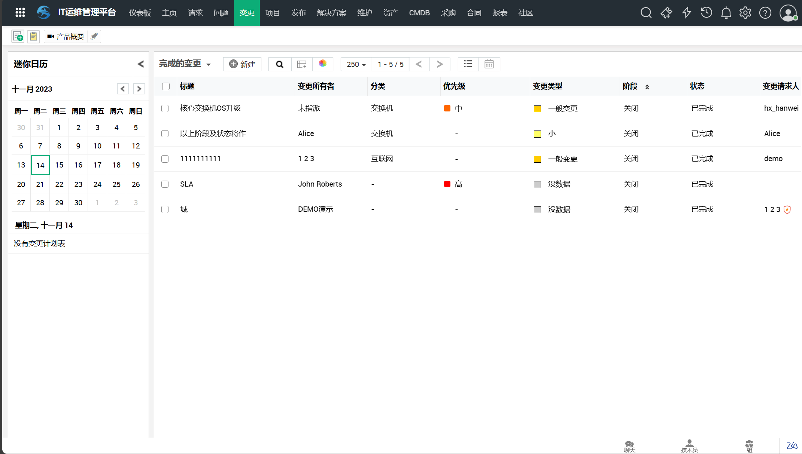Open notifications bell icon
Image resolution: width=802 pixels, height=454 pixels.
pyautogui.click(x=726, y=13)
